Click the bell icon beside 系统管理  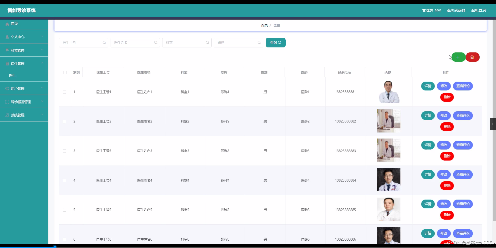click(x=7, y=115)
